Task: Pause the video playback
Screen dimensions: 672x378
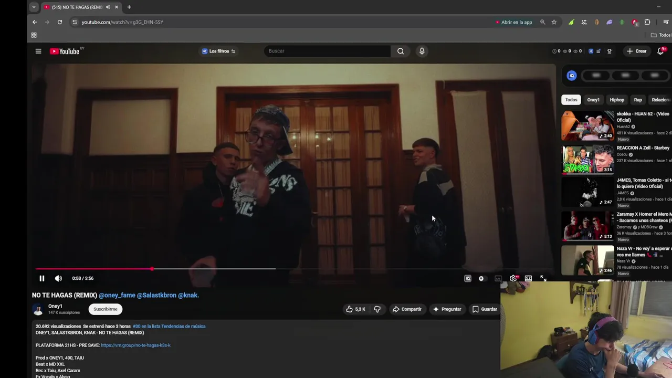Action: (x=42, y=278)
